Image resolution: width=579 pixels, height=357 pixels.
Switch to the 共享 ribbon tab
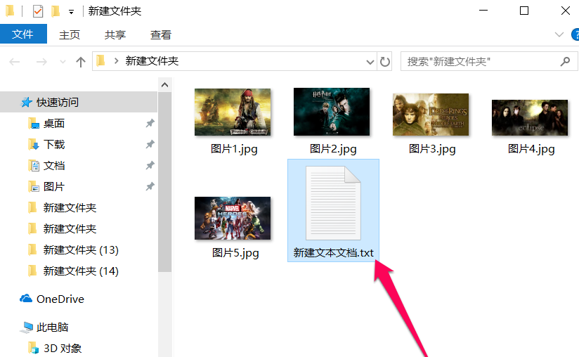[115, 34]
